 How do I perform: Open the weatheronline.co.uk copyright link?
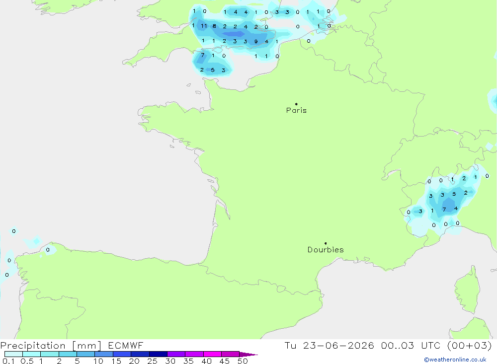point(455,360)
